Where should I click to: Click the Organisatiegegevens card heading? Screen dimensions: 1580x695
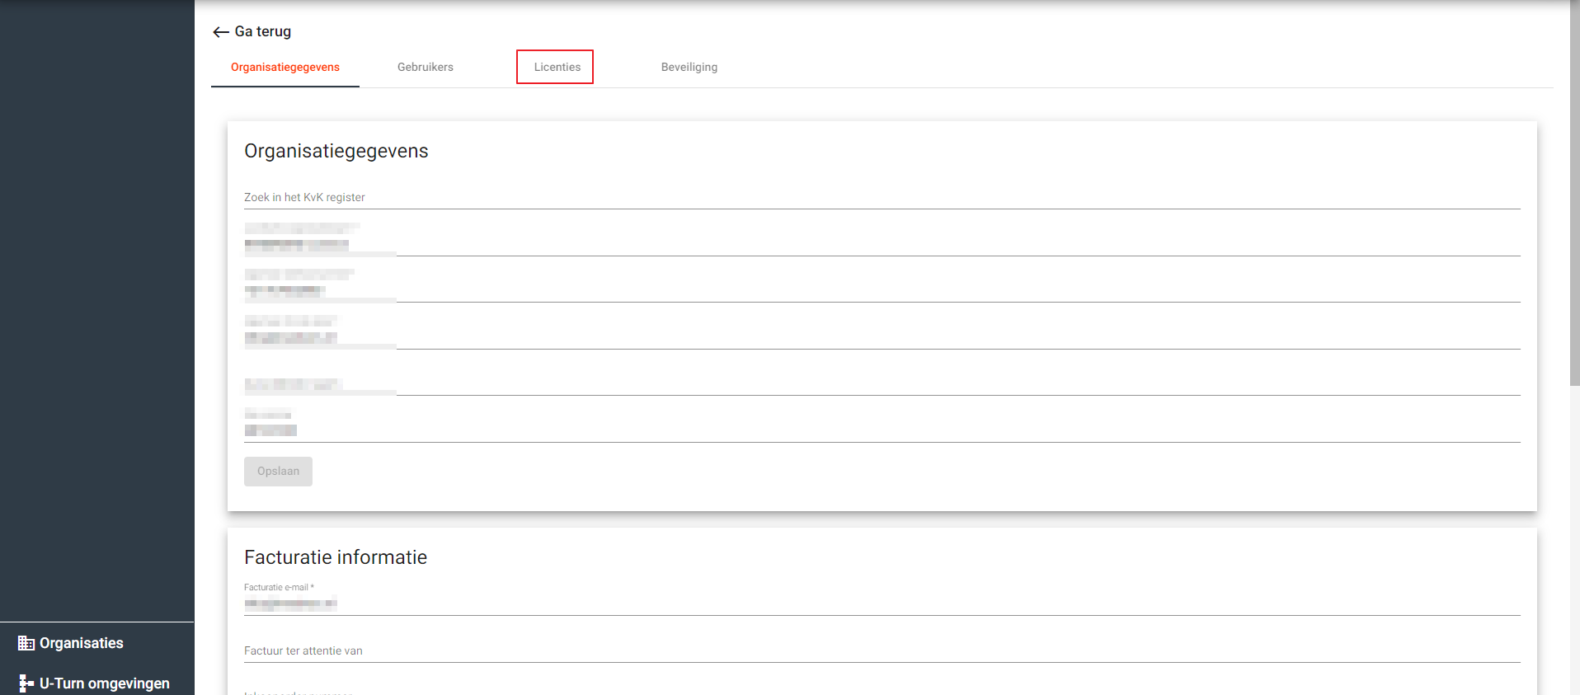(336, 151)
